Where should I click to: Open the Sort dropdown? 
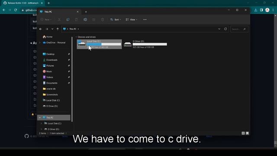click(x=116, y=19)
